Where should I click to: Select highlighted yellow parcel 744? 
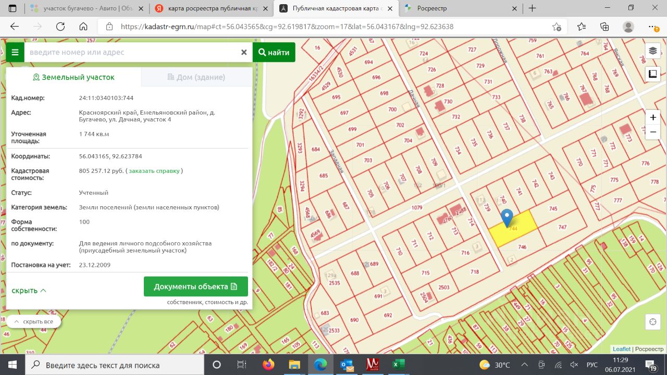tap(513, 229)
